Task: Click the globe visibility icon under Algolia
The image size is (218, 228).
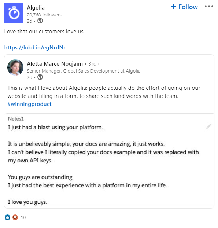Action: pyautogui.click(x=40, y=21)
